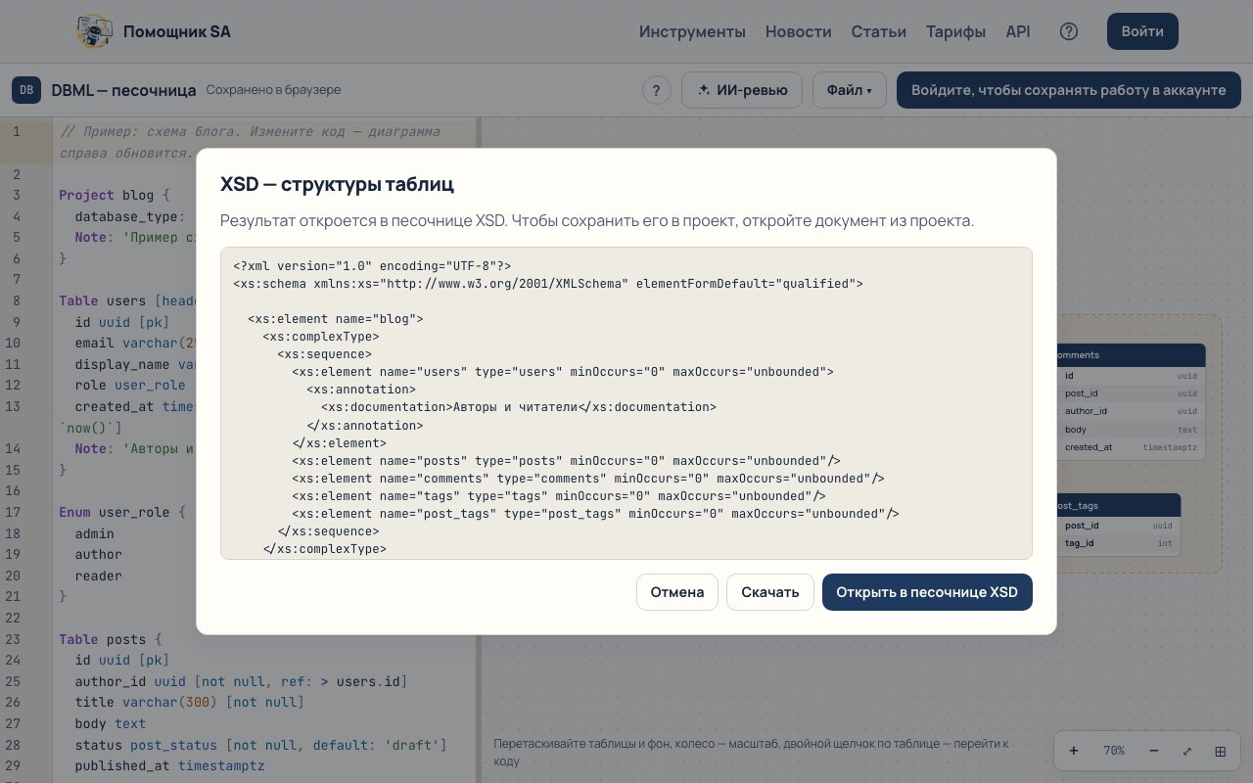Click the 'reader' enum value in the editor
Screen dimensions: 1253x783
coord(98,576)
